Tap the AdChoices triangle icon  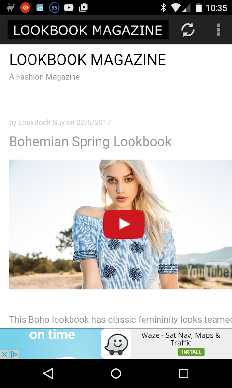[14, 355]
